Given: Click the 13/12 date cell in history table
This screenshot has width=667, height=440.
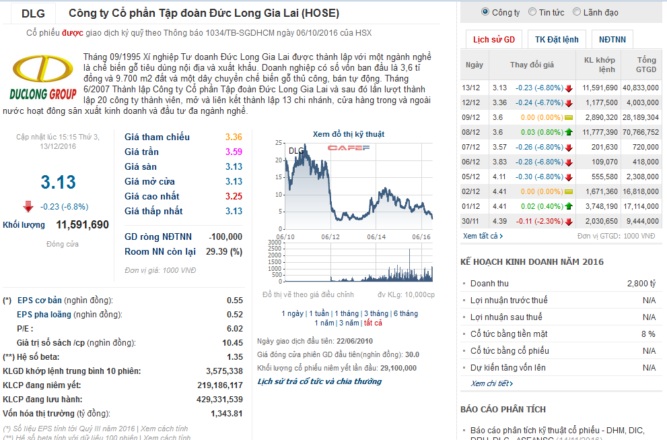Looking at the screenshot, I should 471,88.
